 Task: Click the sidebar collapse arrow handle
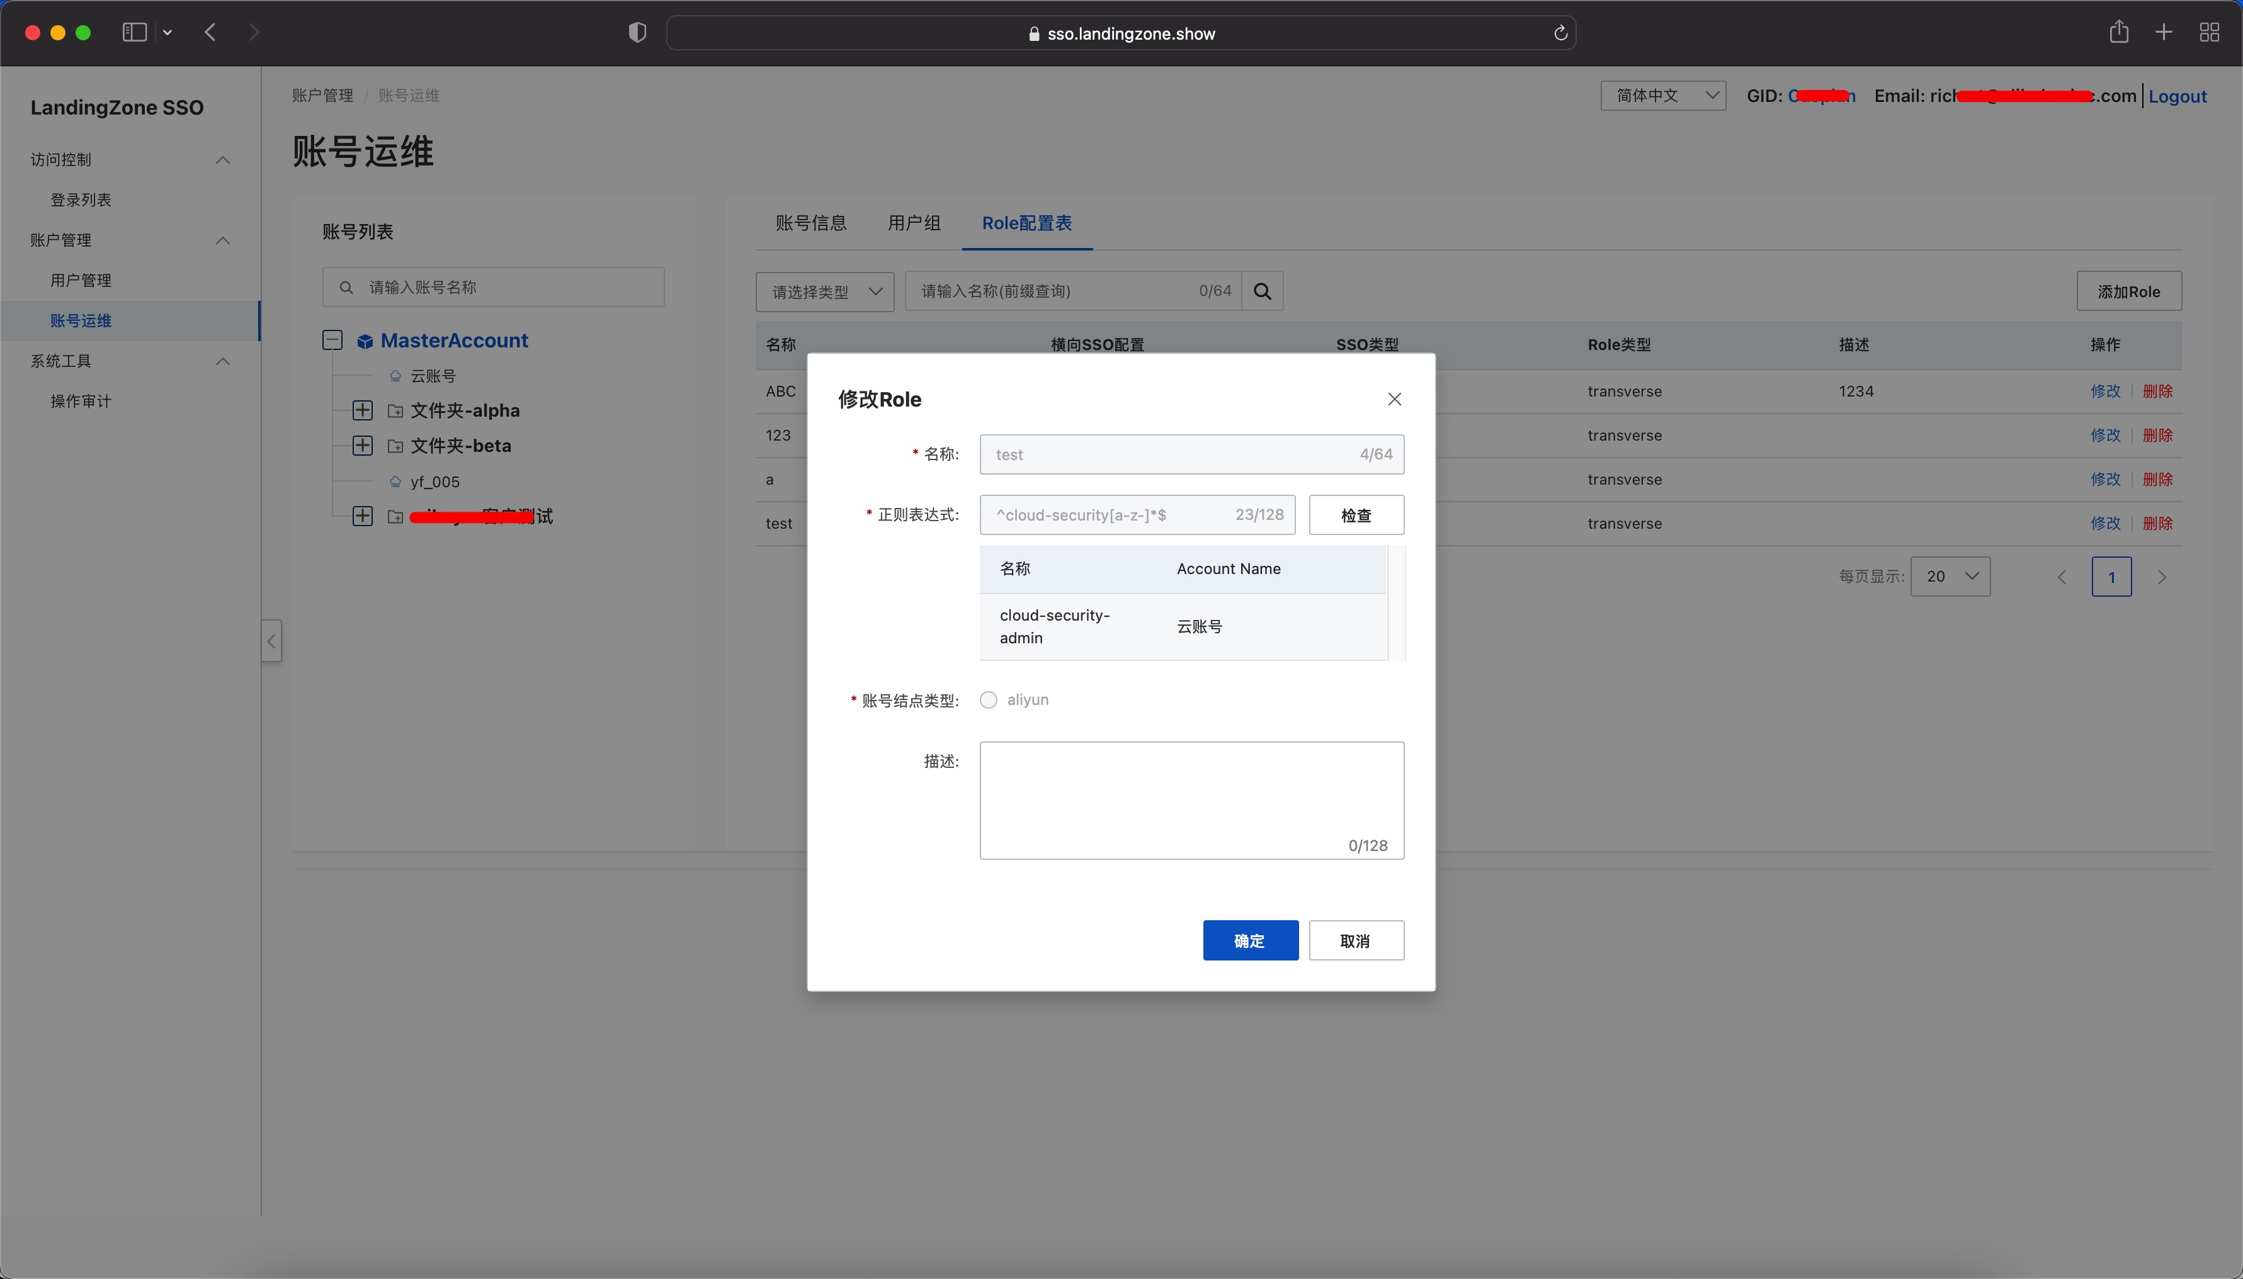tap(271, 641)
